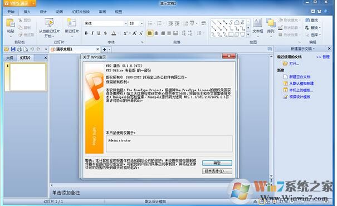
Task: Click the 新建空白文档 link
Action: [300, 77]
